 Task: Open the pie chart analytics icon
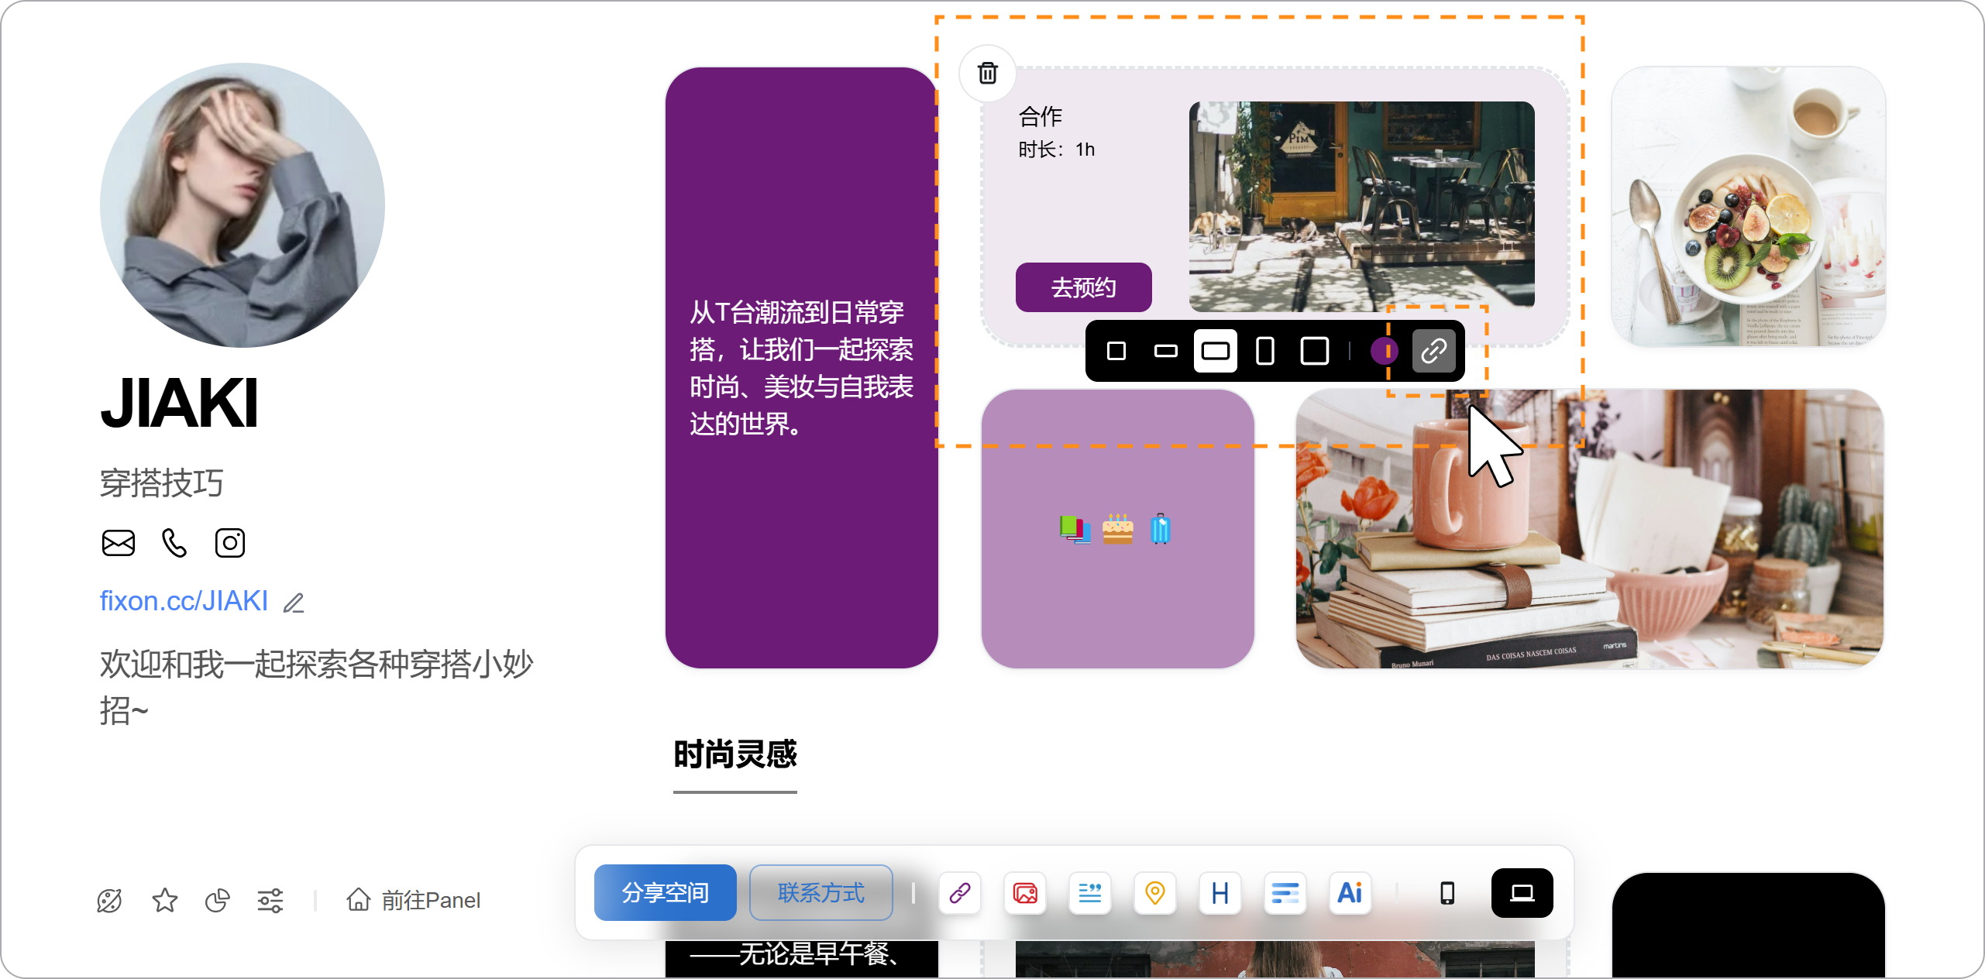coord(218,901)
